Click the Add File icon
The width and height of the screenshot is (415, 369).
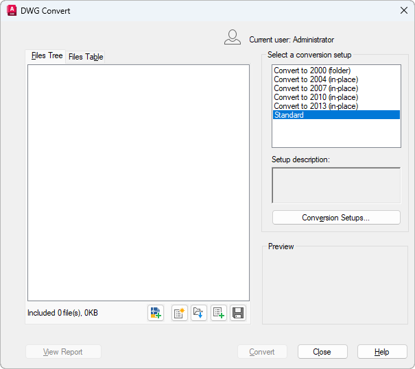155,313
